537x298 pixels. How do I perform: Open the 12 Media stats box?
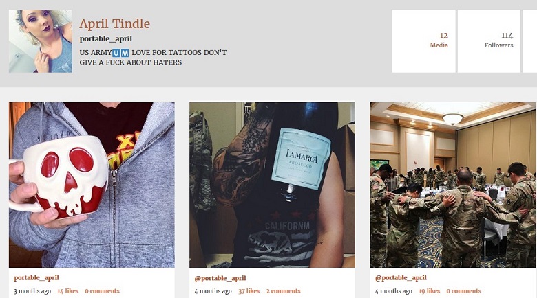tap(423, 41)
